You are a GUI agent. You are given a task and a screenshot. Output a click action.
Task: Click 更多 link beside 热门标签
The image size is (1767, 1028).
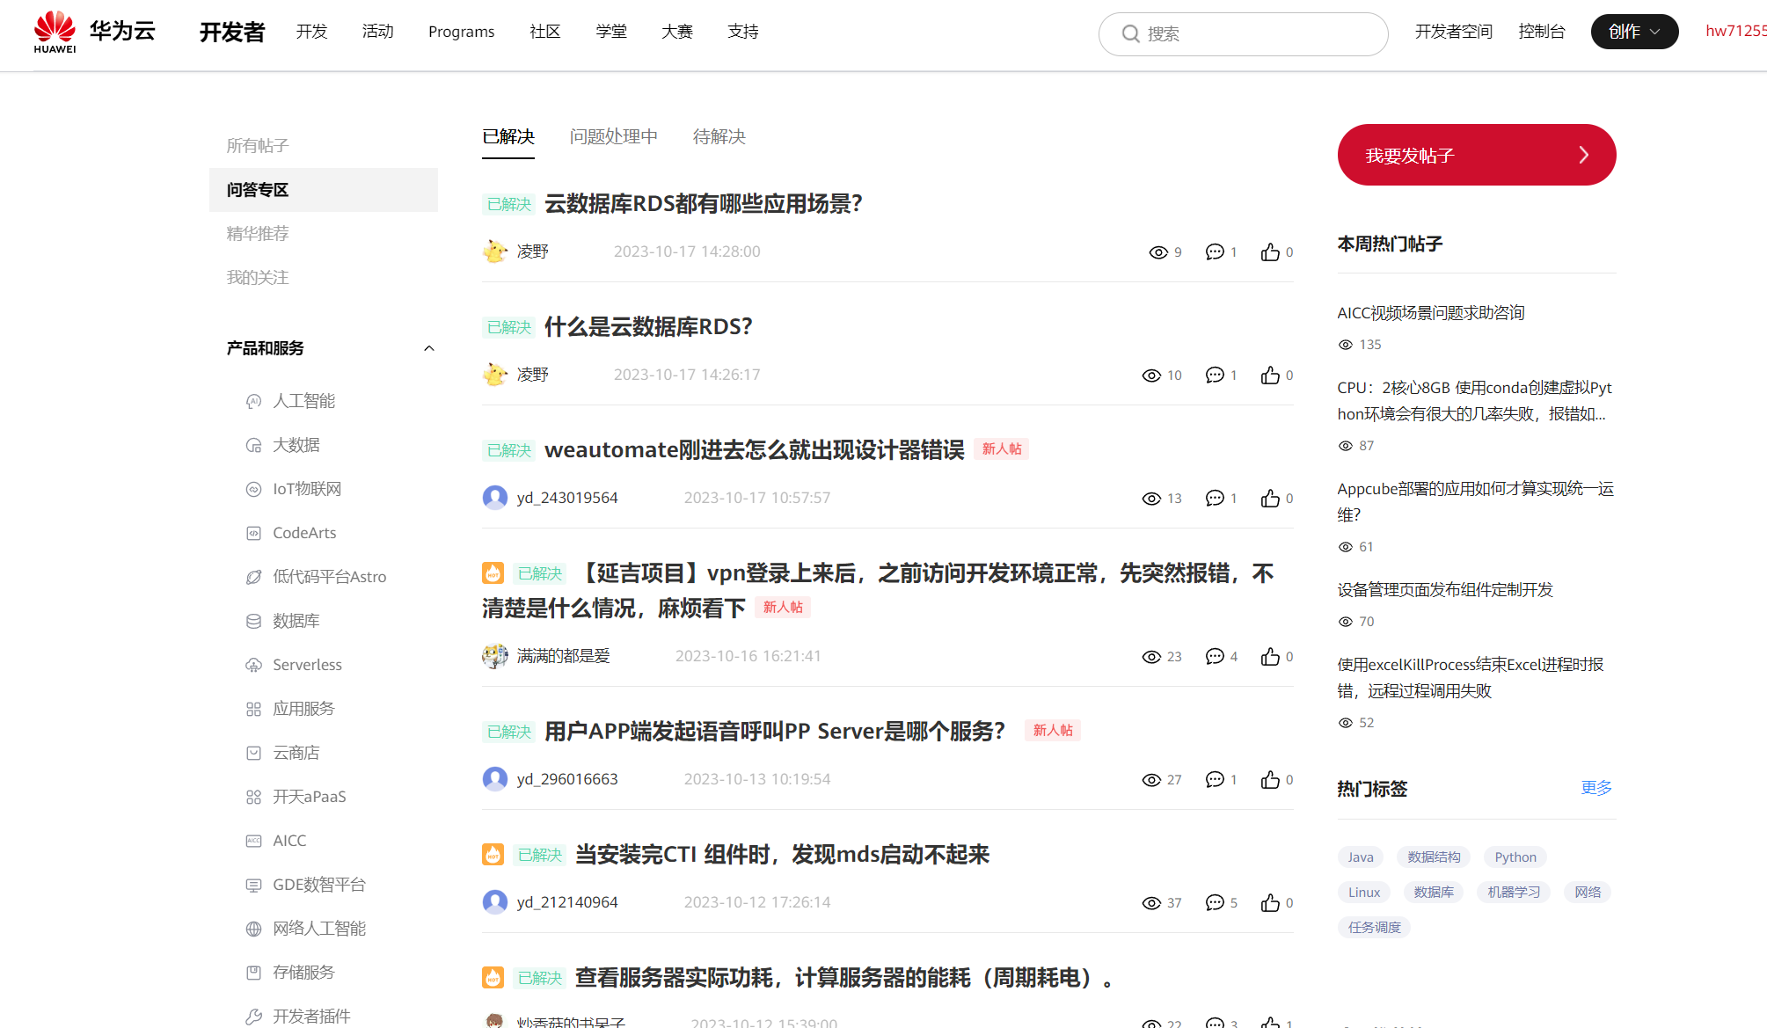(1596, 788)
